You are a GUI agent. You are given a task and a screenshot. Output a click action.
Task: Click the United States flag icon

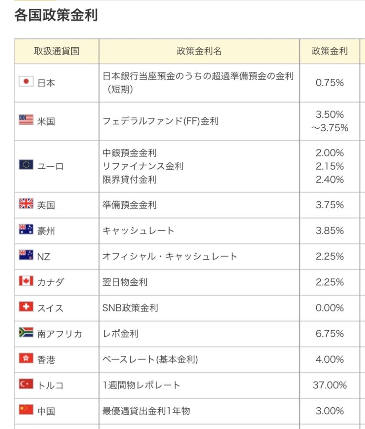pos(26,120)
